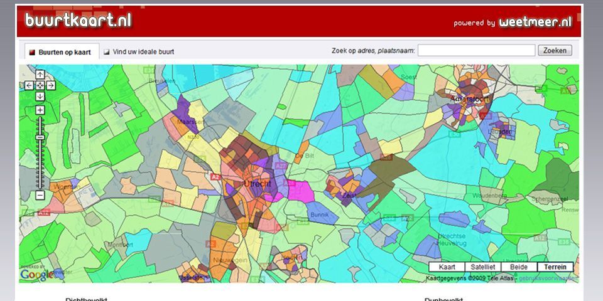Click the zoom slider handle
Viewport: 603px width, 301px height.
click(x=40, y=137)
